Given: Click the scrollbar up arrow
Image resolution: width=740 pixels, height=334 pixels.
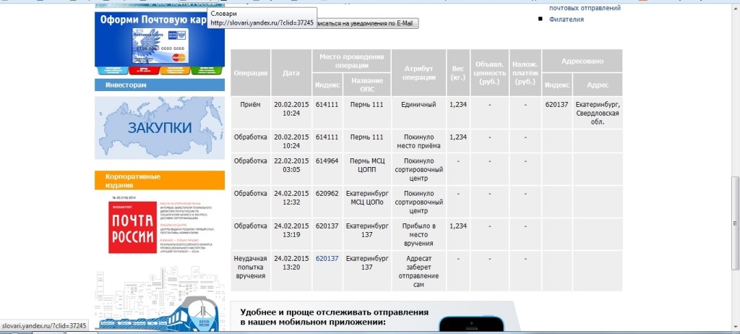Looking at the screenshot, I should tap(735, 7).
